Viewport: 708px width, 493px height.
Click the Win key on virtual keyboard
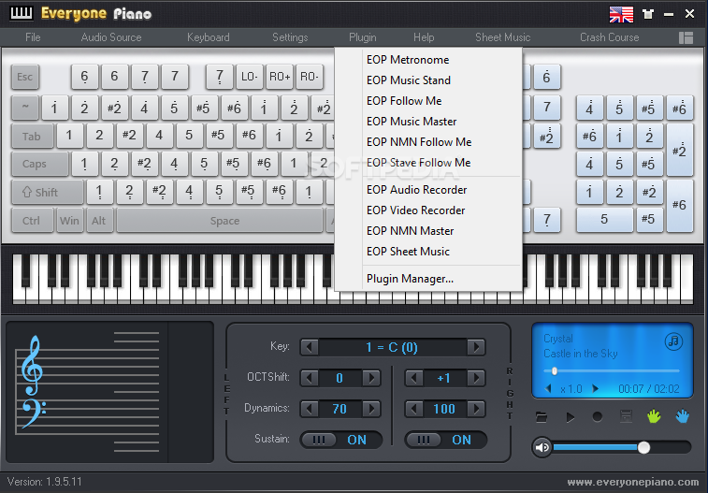click(x=69, y=221)
